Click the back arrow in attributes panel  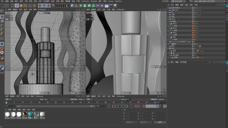210,62
